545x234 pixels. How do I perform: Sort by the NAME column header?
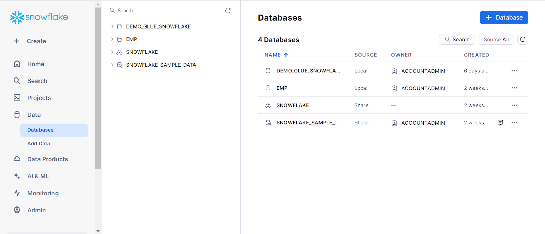[272, 55]
